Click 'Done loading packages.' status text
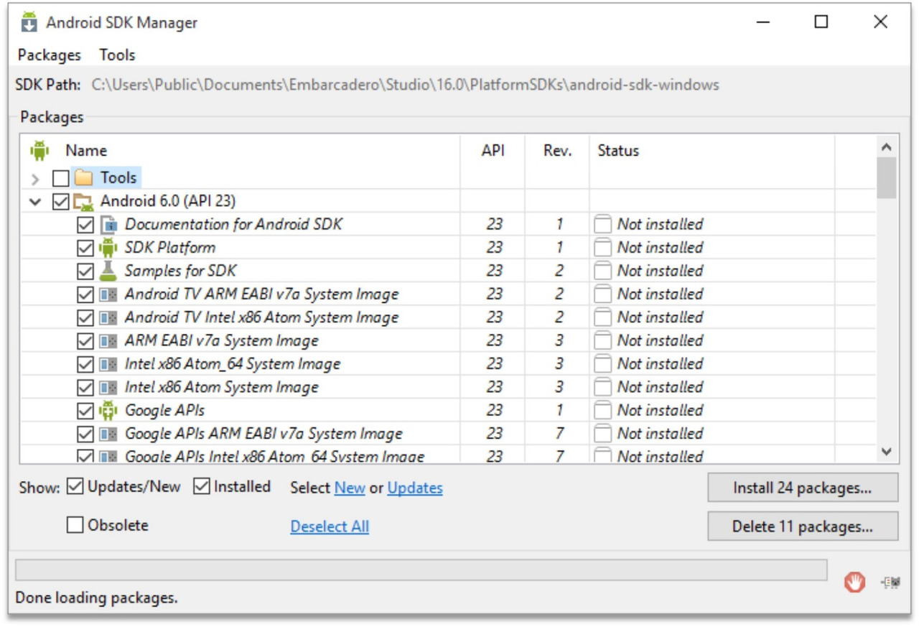Image resolution: width=919 pixels, height=627 pixels. 96,598
